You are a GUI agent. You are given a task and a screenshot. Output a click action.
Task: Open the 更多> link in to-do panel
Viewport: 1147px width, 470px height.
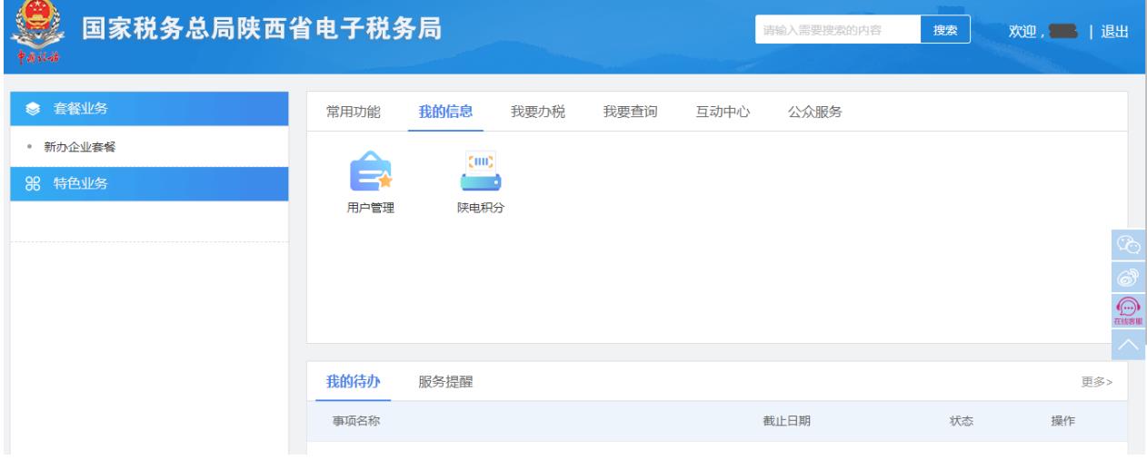click(x=1096, y=383)
